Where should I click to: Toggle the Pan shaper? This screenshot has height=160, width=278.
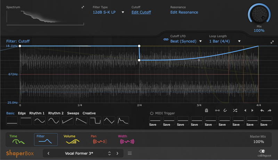(100, 140)
